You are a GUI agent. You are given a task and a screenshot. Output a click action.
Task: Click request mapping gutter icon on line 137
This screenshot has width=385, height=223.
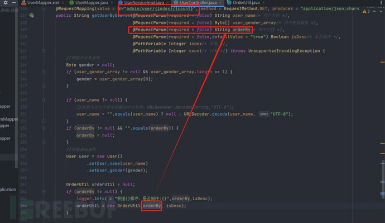31,16
